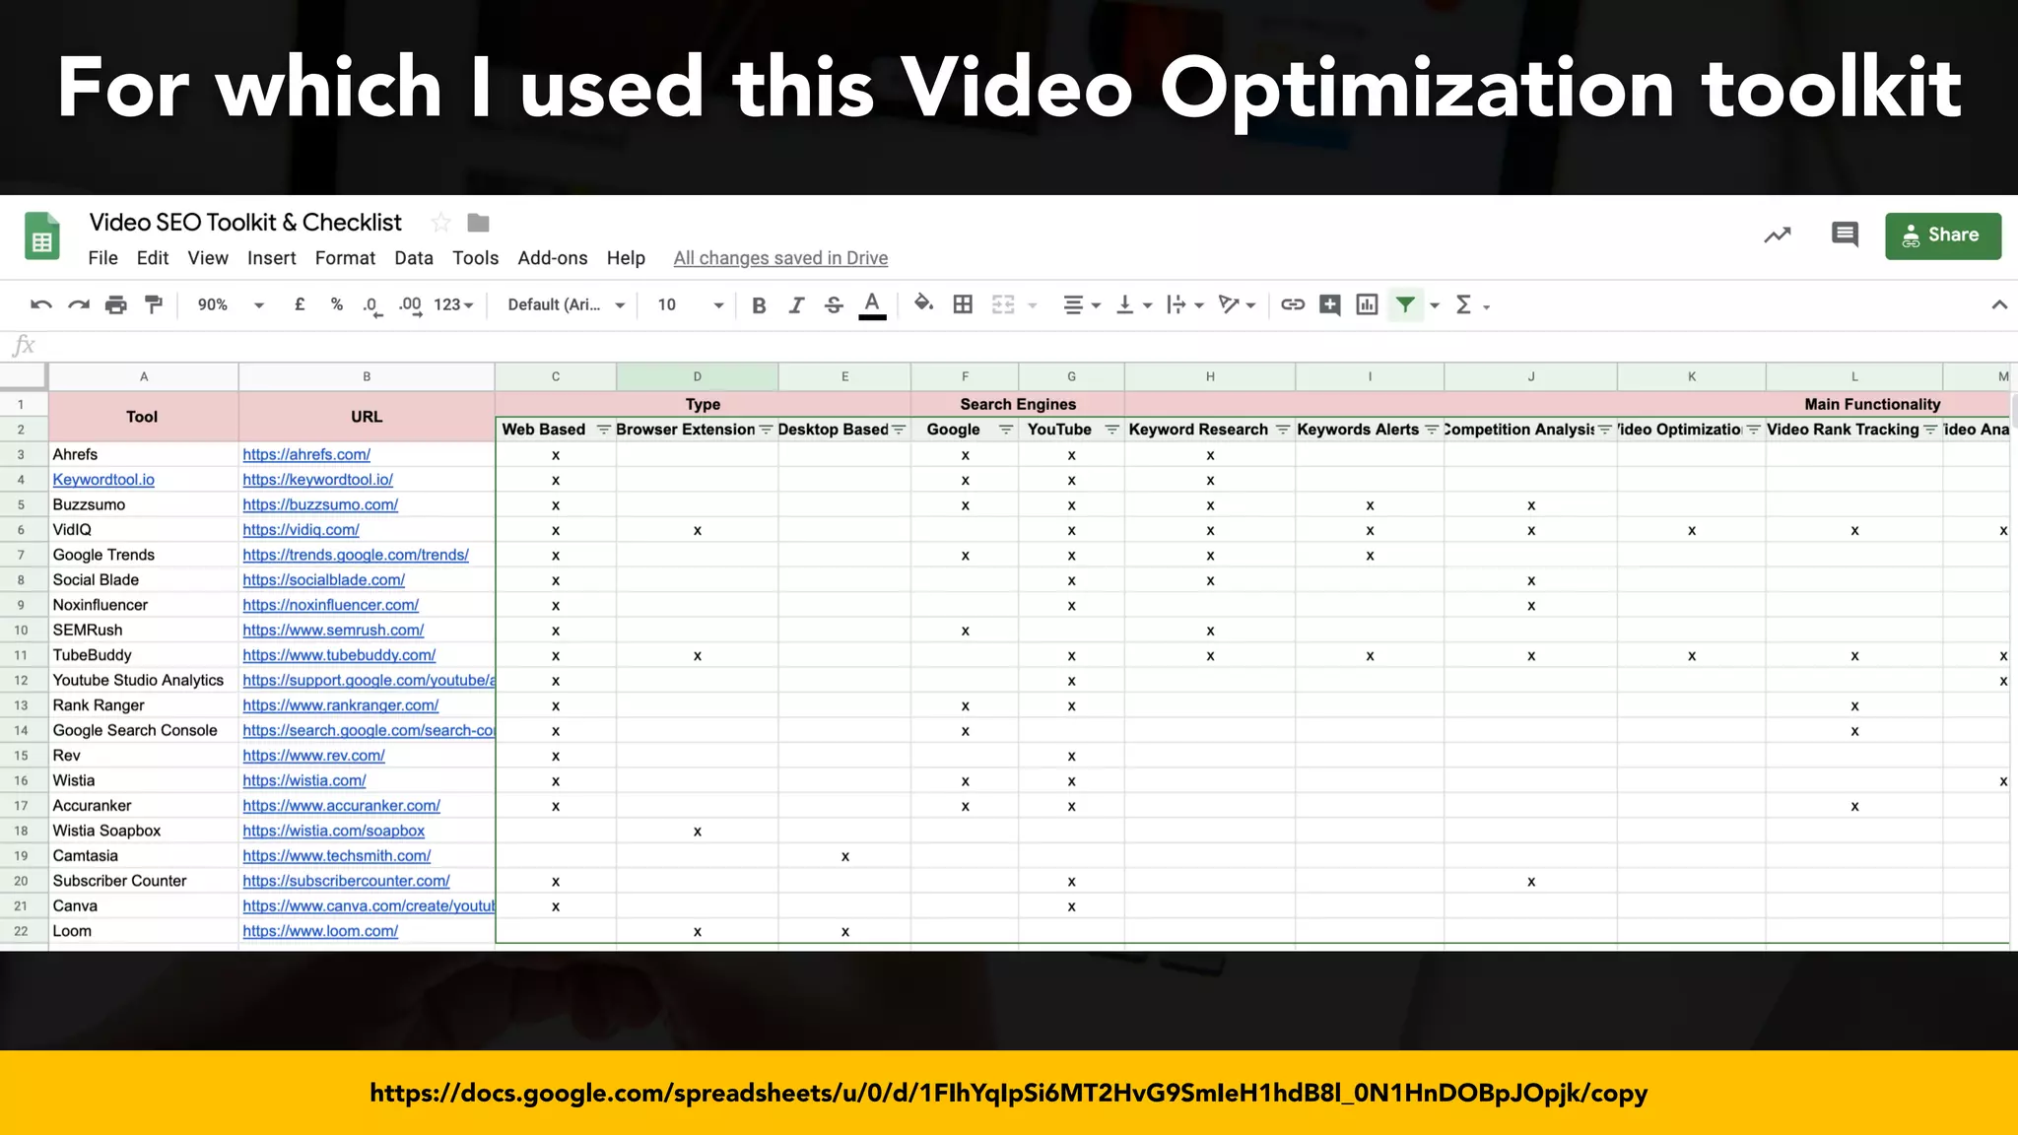The image size is (2018, 1135).
Task: Open the Help menu
Action: [x=626, y=258]
